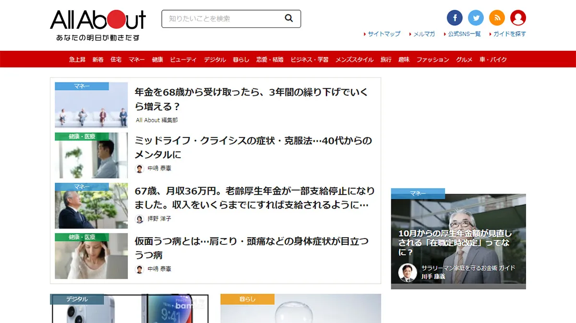Click the Facebook icon in header

click(x=455, y=18)
